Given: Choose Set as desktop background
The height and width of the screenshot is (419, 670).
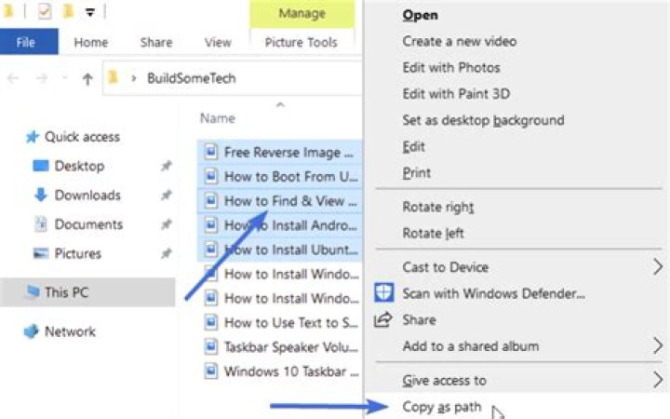Looking at the screenshot, I should (x=483, y=120).
